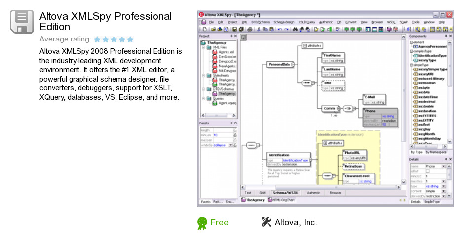Collapse the DTD/Schemas folder in Project
Viewport: 464px width, 245px height.
(203, 89)
